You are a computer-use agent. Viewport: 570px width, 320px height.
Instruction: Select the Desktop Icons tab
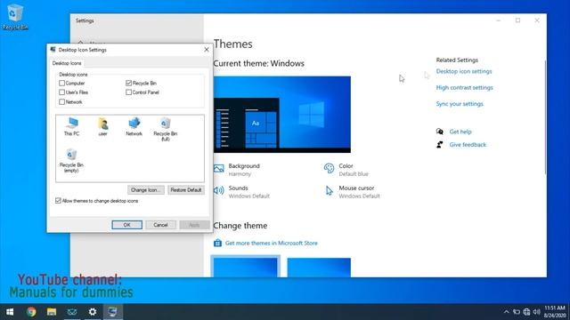point(67,63)
